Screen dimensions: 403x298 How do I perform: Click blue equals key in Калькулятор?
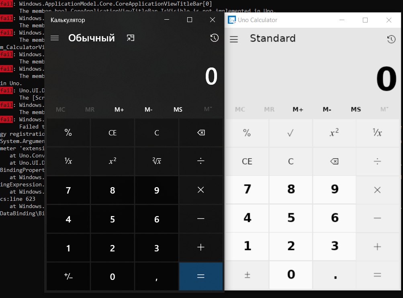(x=201, y=276)
